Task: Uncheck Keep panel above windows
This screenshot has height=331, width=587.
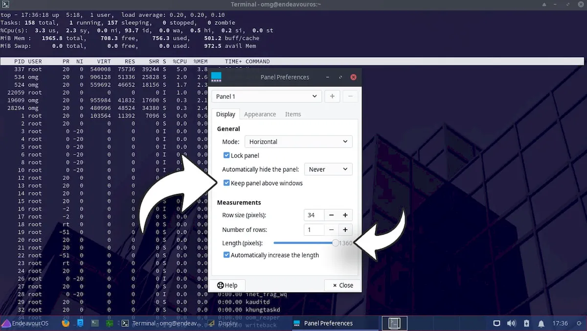Action: pyautogui.click(x=226, y=183)
